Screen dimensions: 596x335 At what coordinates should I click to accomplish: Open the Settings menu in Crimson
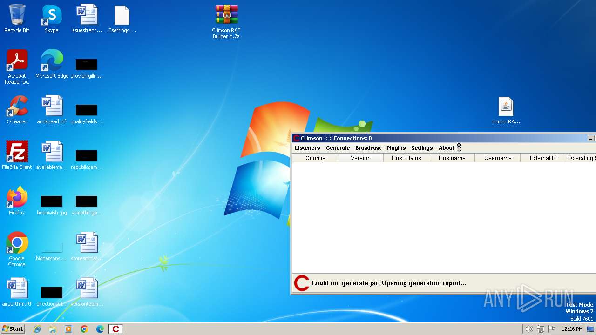(x=422, y=148)
